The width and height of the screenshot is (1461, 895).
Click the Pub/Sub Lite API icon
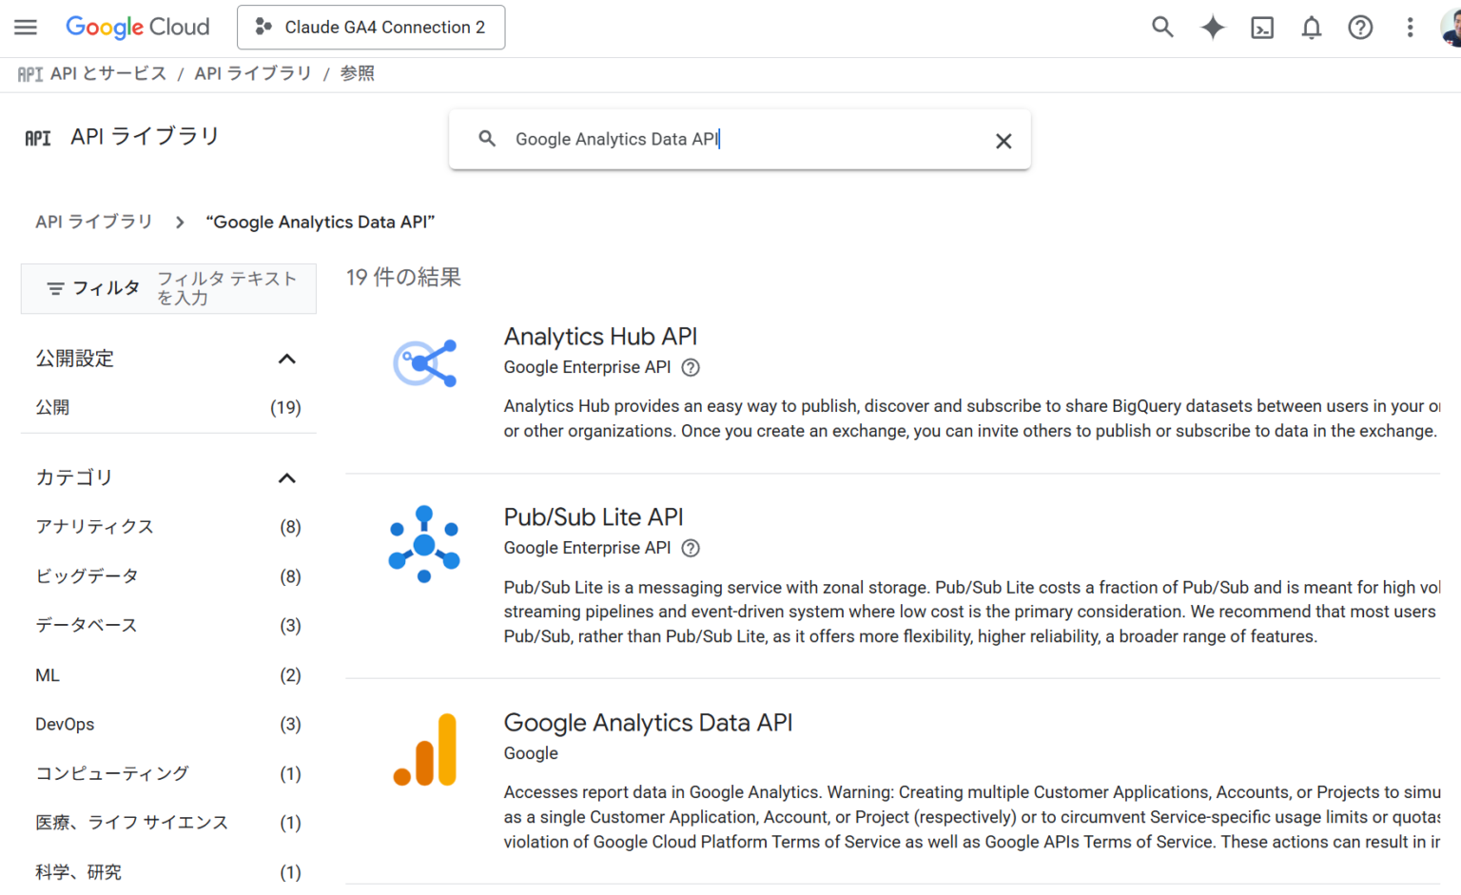point(423,543)
